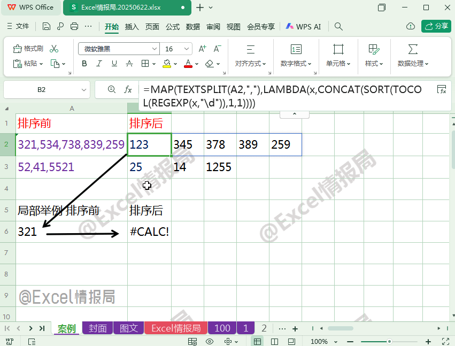Apply yellow fill color

[x=167, y=63]
